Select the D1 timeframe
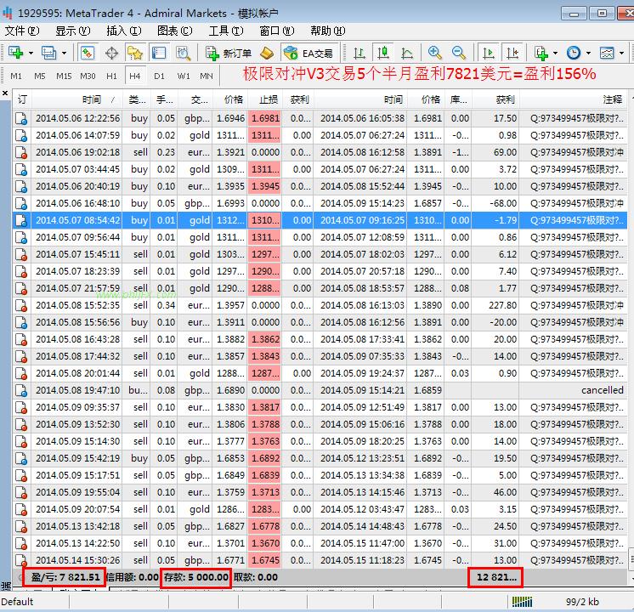This screenshot has height=612, width=634. pyautogui.click(x=159, y=76)
